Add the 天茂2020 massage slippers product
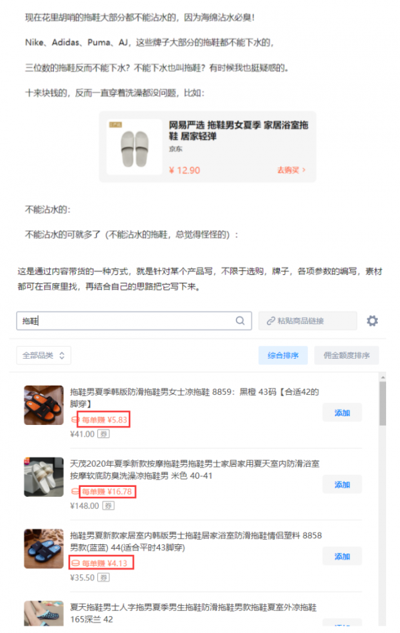 point(342,484)
